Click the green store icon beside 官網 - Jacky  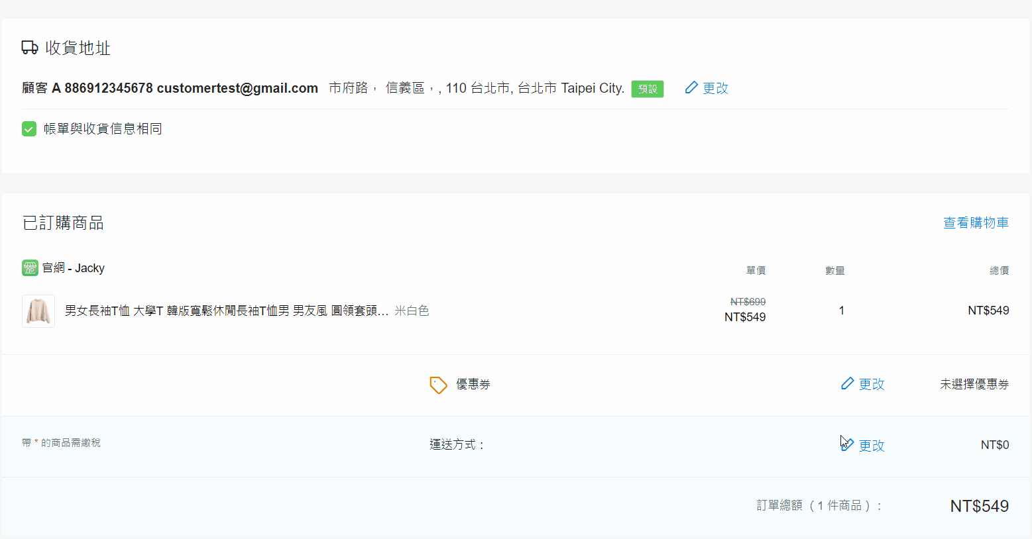(x=30, y=268)
